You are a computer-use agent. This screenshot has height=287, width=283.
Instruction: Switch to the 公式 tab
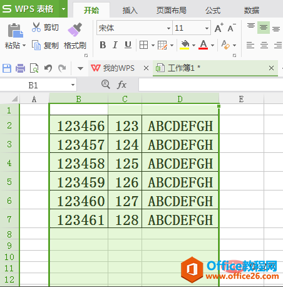click(213, 10)
